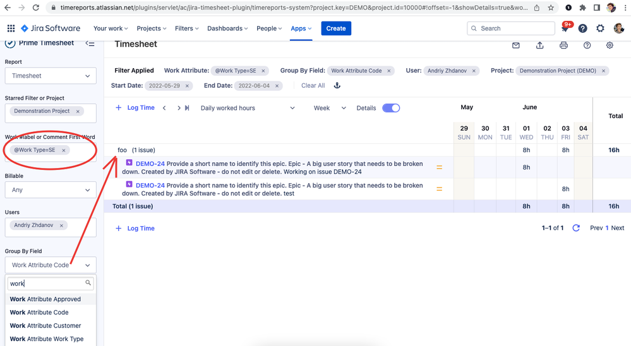The width and height of the screenshot is (631, 346).
Task: Open timesheet help circle icon
Action: (x=587, y=45)
